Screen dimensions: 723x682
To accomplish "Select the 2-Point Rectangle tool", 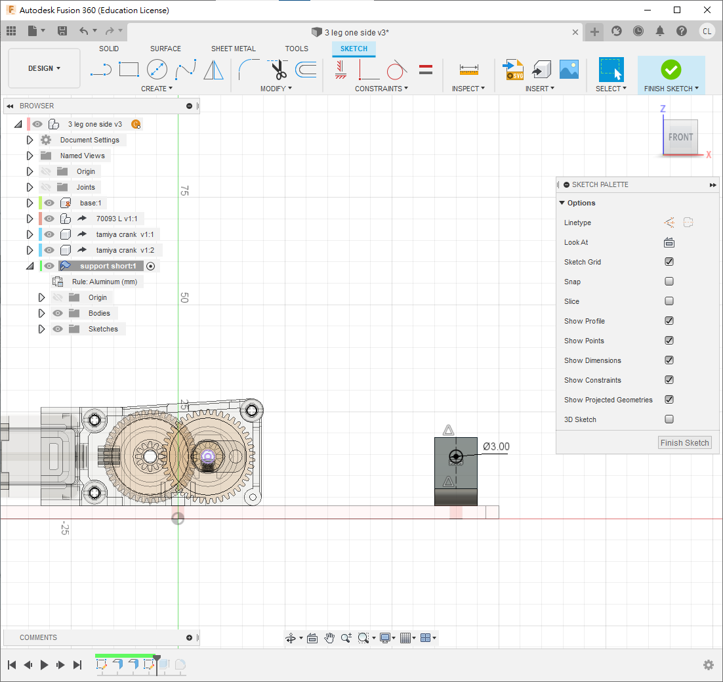I will coord(129,69).
